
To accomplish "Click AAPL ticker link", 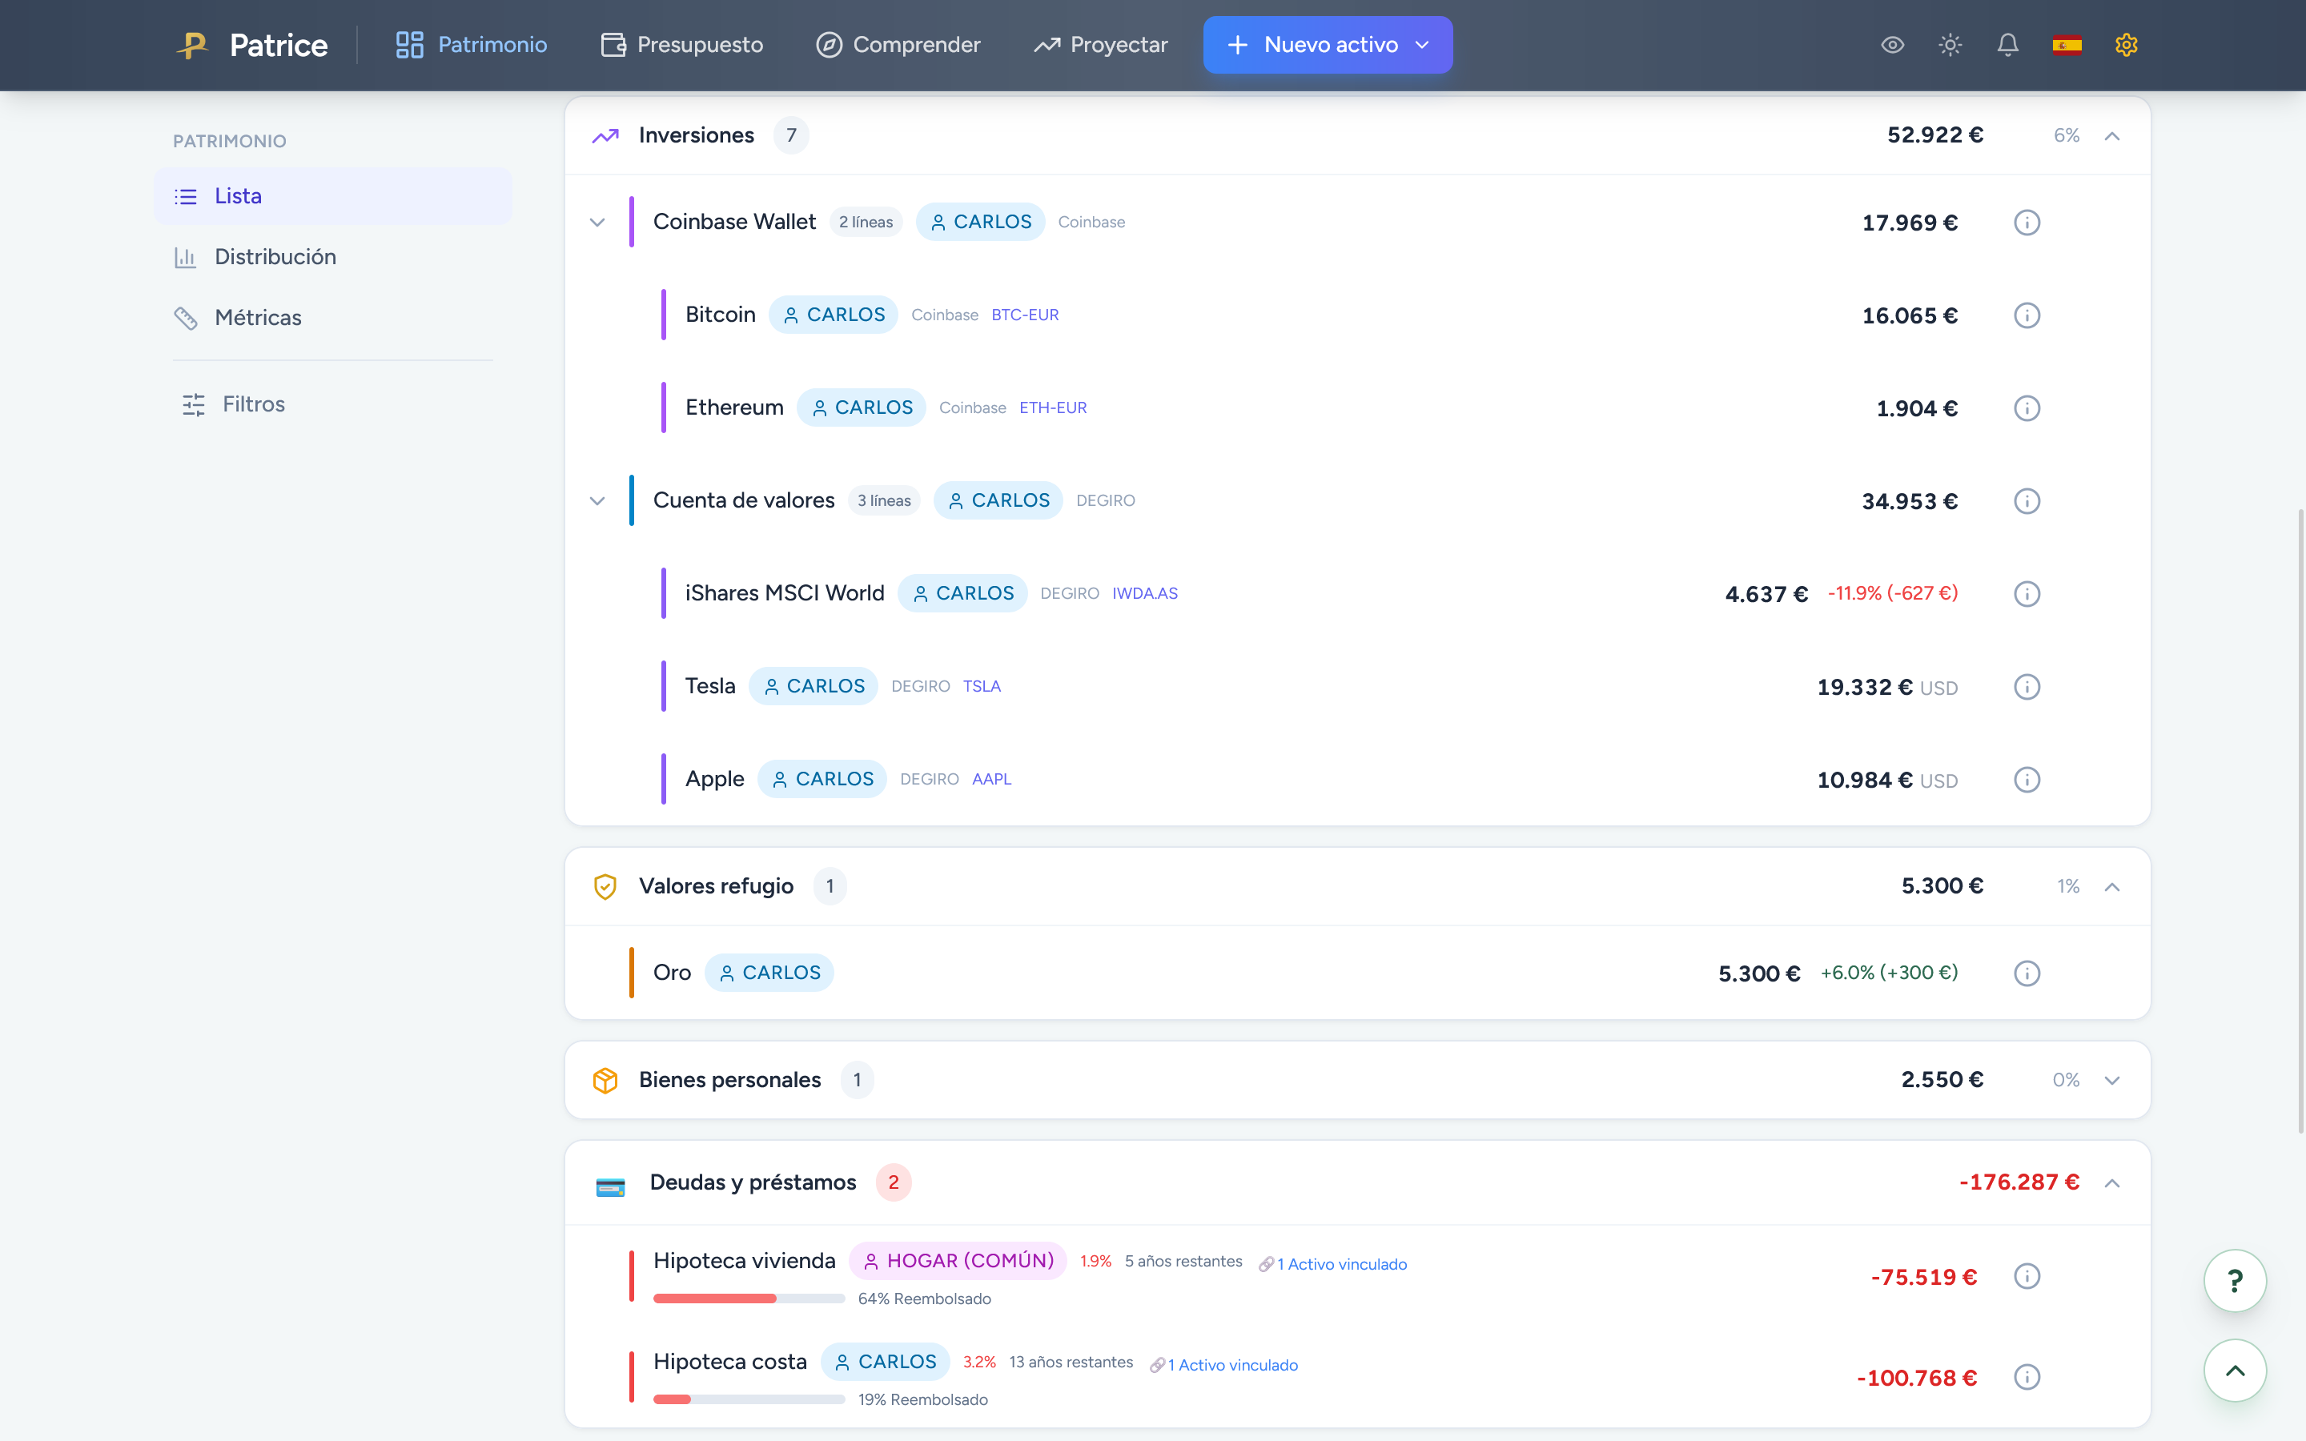I will (992, 780).
